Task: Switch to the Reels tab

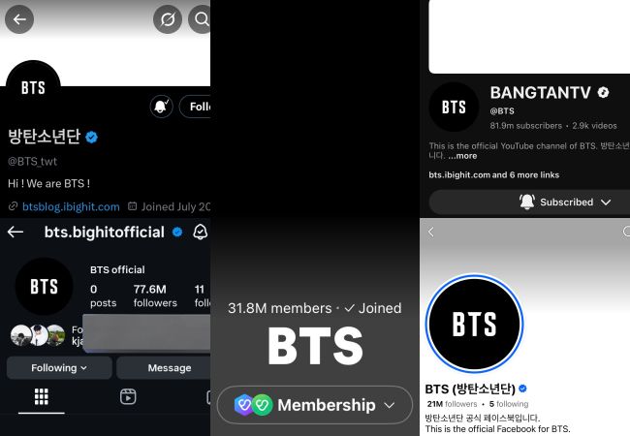Action: tap(128, 396)
